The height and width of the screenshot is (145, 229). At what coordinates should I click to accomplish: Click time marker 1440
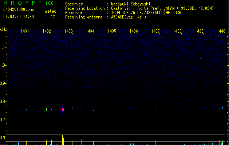coord(221,31)
